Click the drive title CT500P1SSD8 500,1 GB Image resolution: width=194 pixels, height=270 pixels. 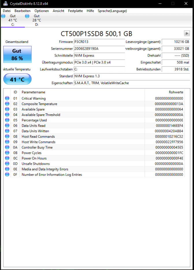(x=97, y=34)
